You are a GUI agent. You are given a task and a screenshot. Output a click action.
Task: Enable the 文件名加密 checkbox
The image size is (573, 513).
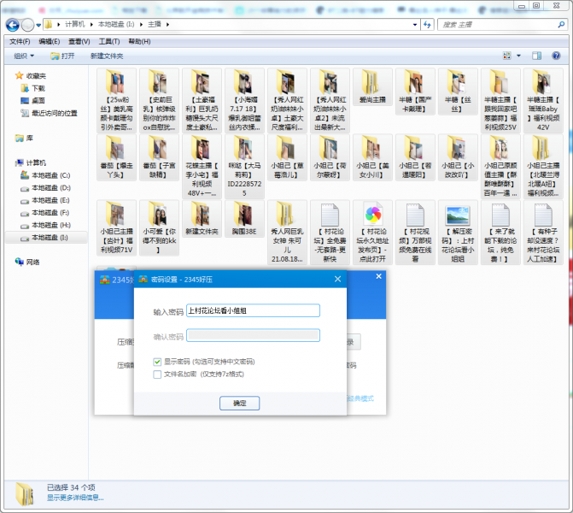coord(157,374)
